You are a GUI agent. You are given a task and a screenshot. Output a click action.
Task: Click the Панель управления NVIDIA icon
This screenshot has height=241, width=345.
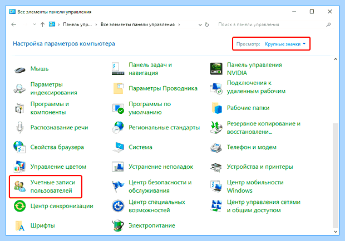tap(216, 69)
